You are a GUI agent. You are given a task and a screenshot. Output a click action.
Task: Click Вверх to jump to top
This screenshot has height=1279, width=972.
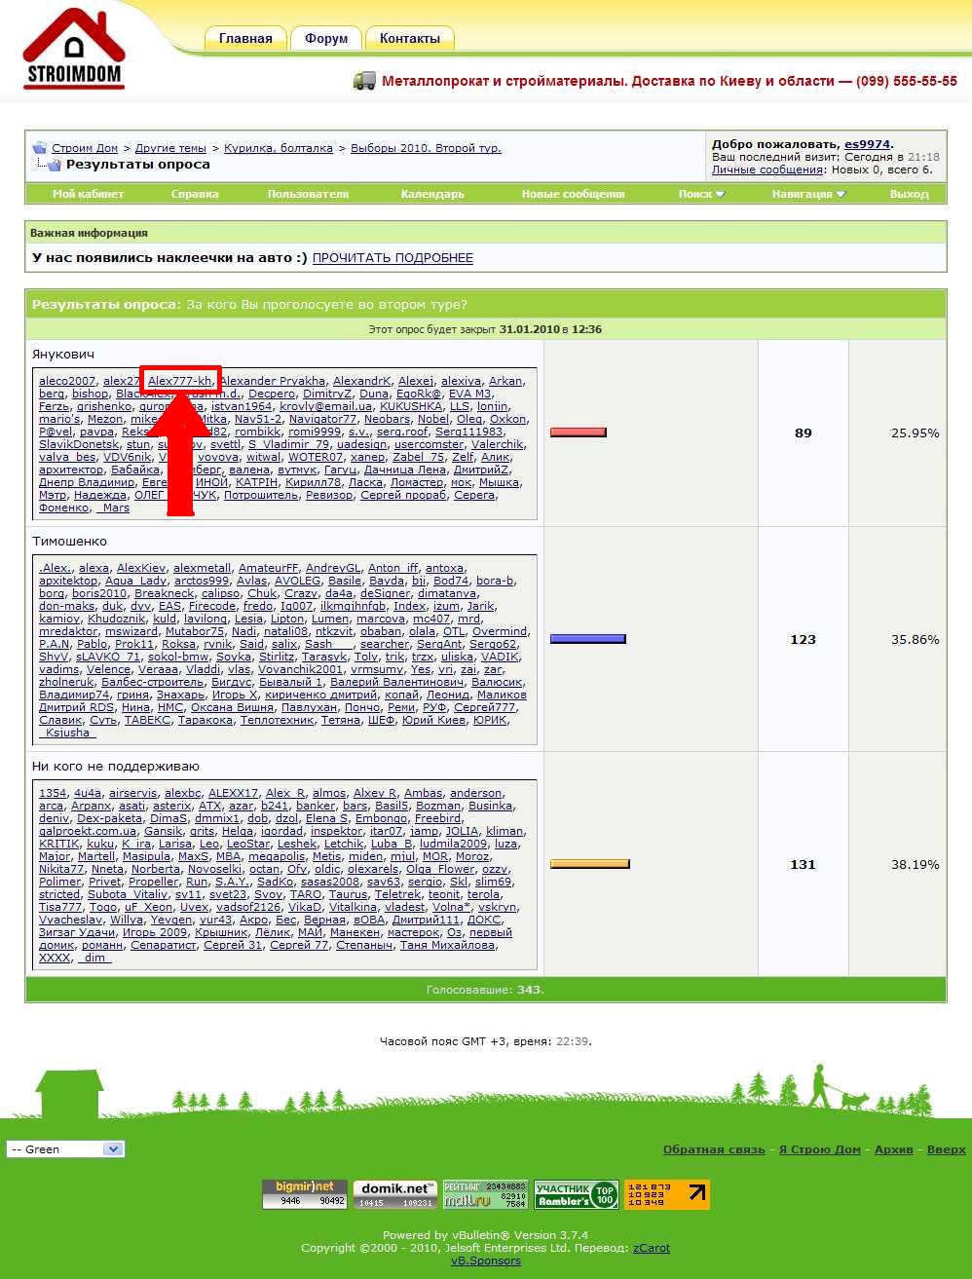coord(947,1149)
